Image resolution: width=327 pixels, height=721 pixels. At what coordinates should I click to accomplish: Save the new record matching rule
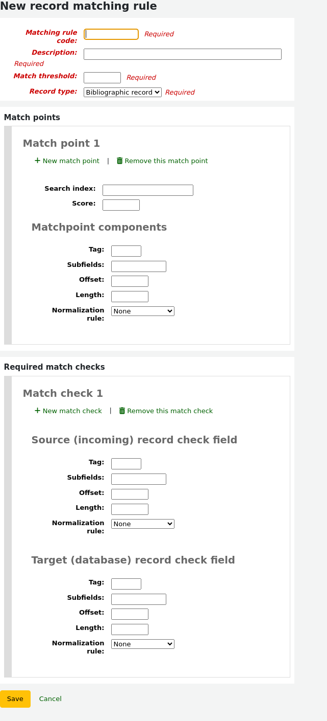15,699
